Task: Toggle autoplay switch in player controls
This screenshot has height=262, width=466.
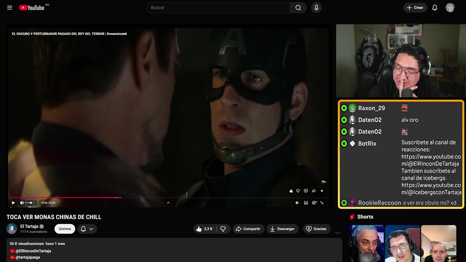Action: click(x=297, y=203)
